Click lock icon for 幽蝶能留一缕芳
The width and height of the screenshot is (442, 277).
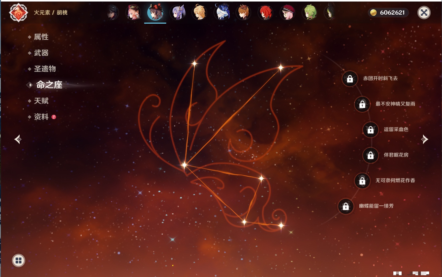pyautogui.click(x=346, y=206)
